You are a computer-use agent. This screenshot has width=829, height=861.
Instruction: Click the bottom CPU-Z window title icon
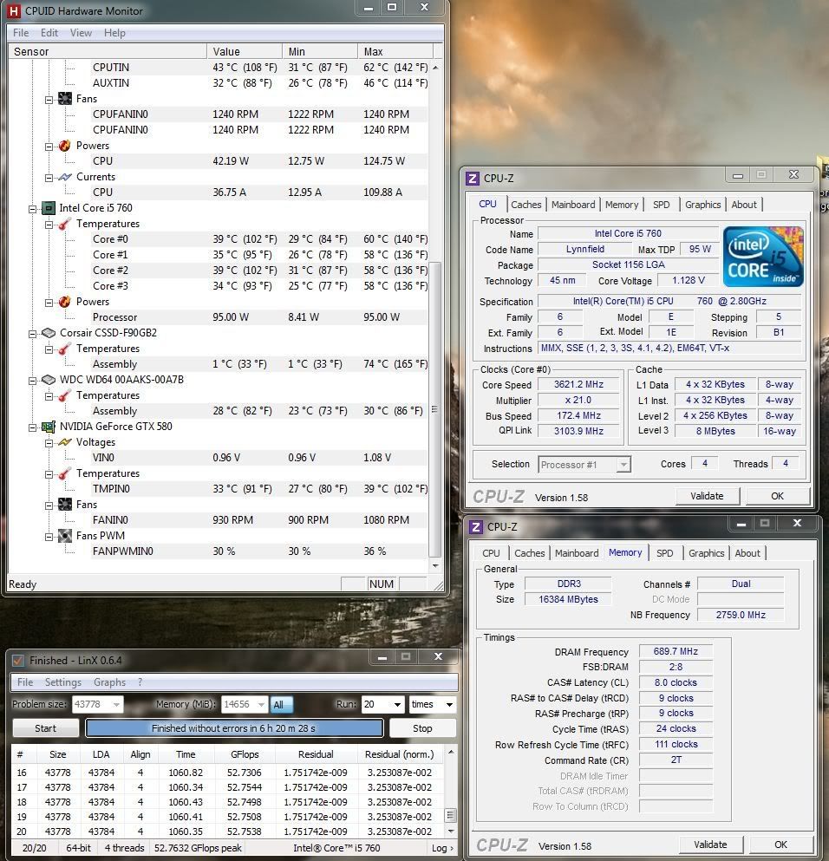point(476,527)
